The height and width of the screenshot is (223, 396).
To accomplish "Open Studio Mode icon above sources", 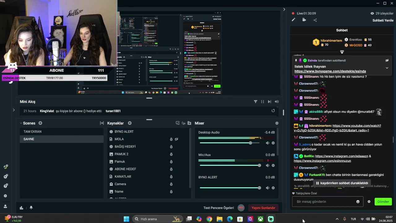I will tap(178, 123).
